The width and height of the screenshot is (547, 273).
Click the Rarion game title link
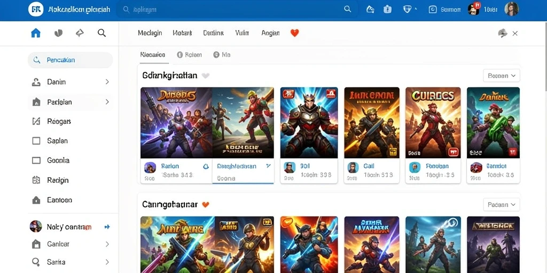(170, 166)
